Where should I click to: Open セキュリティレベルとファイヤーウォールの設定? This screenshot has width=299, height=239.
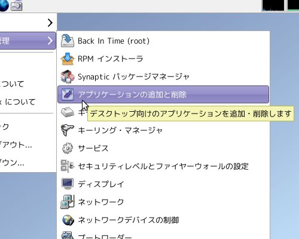[163, 166]
